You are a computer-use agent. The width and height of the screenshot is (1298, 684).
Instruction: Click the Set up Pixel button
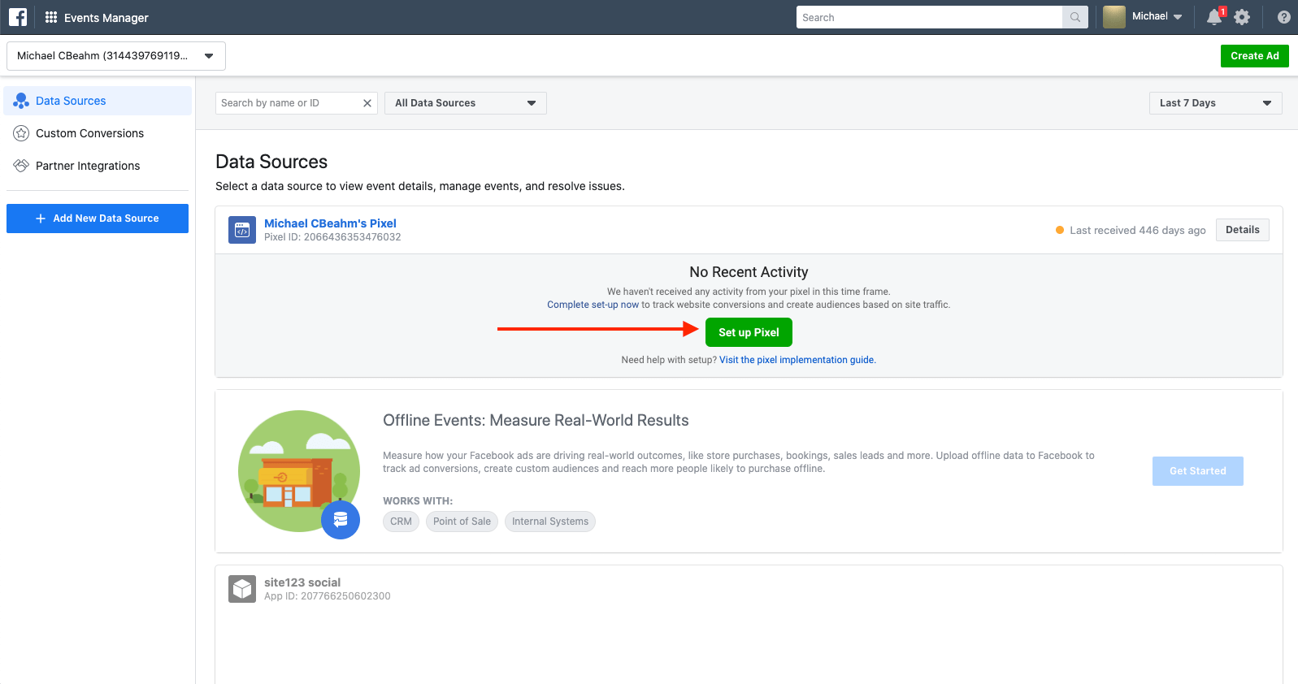[x=749, y=332]
